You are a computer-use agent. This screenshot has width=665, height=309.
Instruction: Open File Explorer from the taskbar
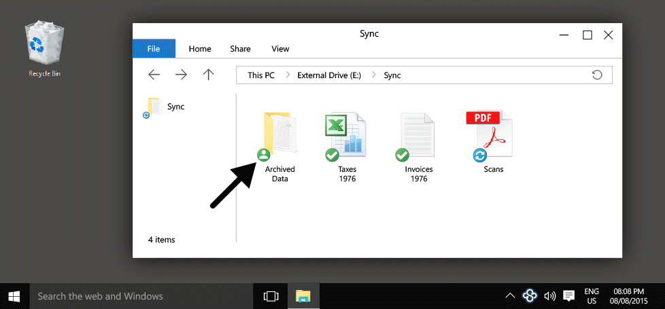[x=303, y=296]
